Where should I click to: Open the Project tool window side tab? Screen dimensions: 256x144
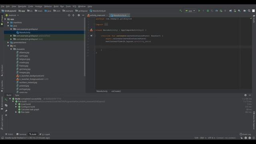coord(2,20)
